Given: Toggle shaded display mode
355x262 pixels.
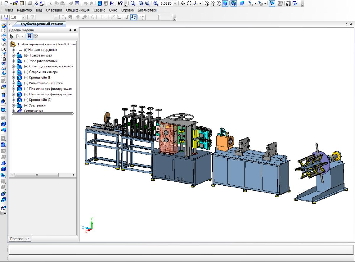Looking at the screenshot, I should (x=226, y=4).
